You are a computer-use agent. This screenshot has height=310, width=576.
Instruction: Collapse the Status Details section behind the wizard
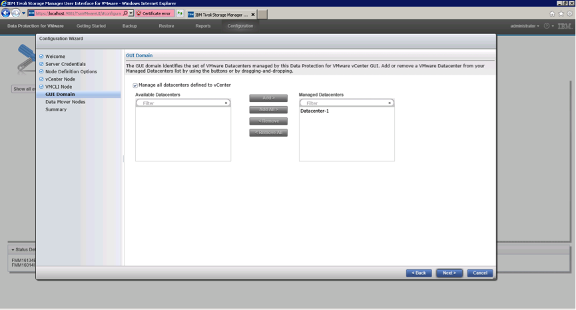[13, 250]
